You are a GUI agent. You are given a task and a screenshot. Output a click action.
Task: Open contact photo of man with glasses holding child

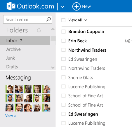[x=46, y=89]
